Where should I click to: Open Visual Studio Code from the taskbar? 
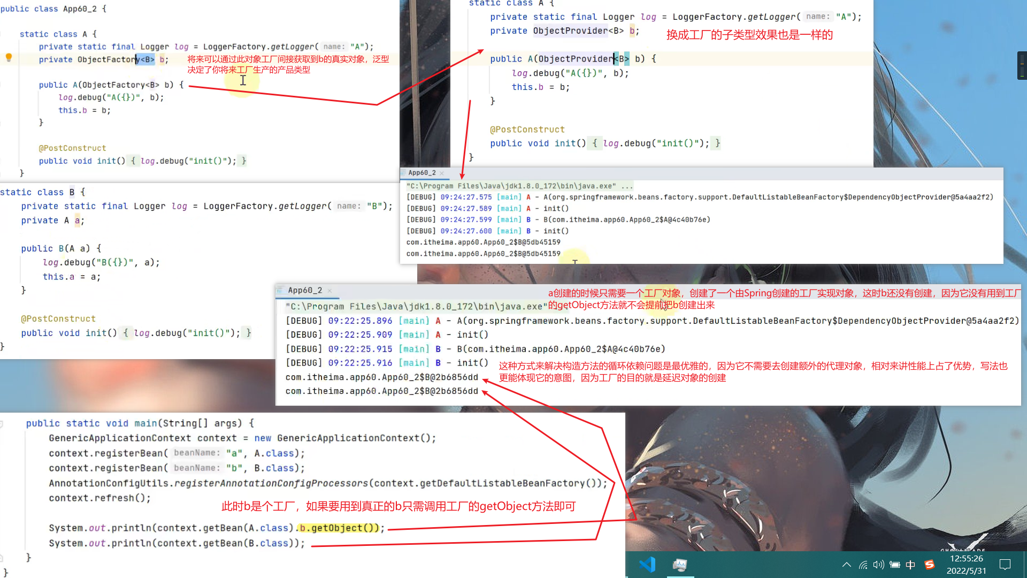click(647, 565)
